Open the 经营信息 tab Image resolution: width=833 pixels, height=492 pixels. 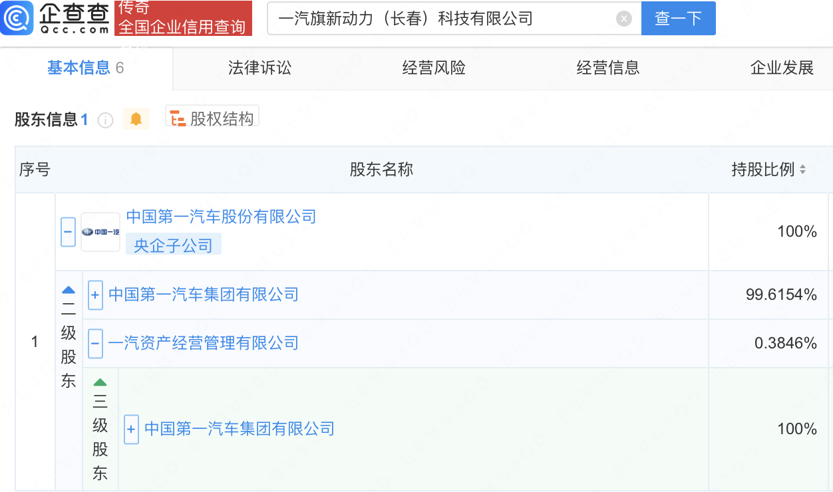pos(608,68)
